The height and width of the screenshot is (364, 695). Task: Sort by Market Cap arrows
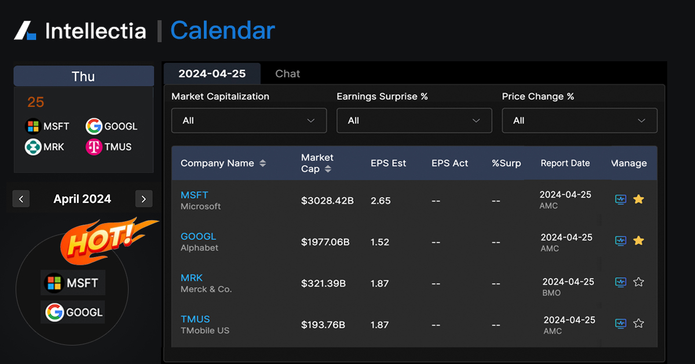pyautogui.click(x=328, y=169)
